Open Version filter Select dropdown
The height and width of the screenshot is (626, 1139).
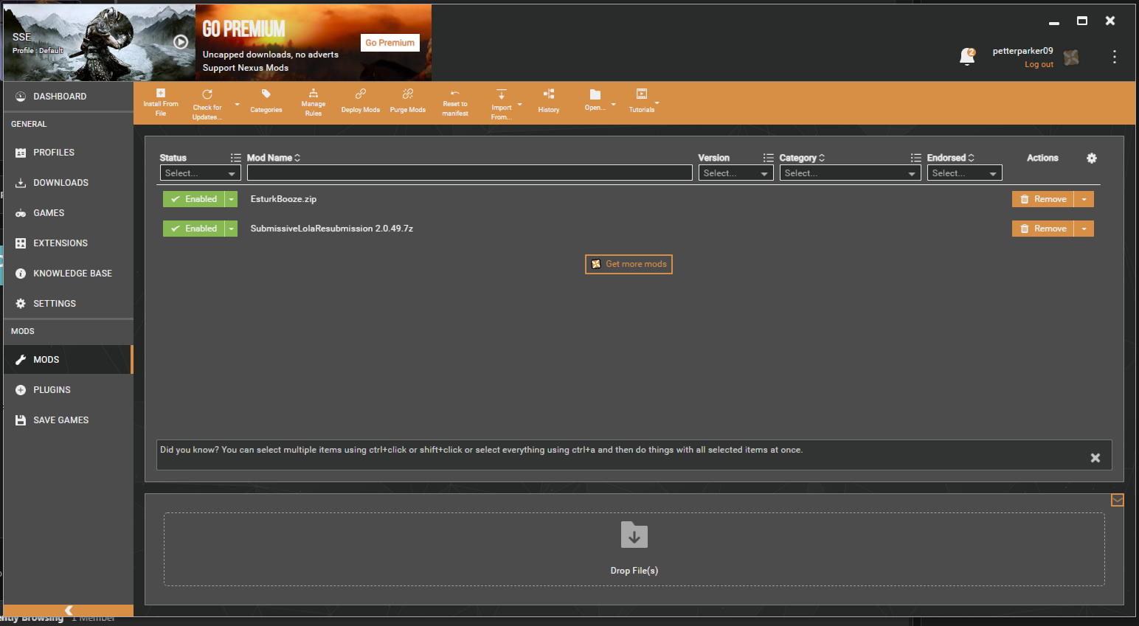point(736,173)
